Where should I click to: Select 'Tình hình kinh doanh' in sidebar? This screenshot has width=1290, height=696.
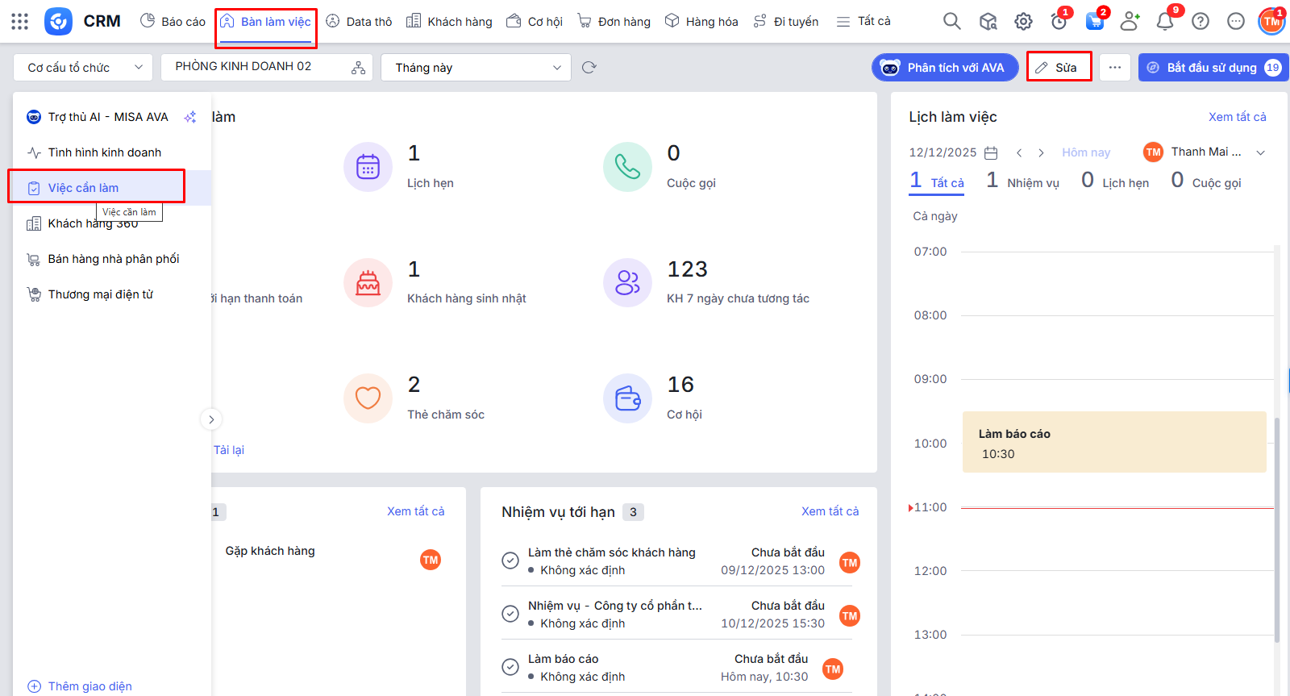pos(104,152)
